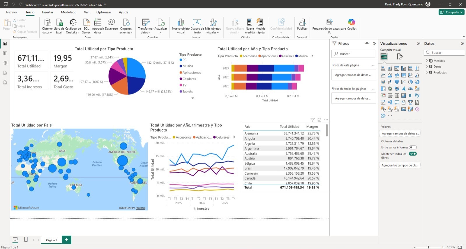The image size is (466, 249).
Task: Choose the funnel chart visualization
Action: point(397,82)
